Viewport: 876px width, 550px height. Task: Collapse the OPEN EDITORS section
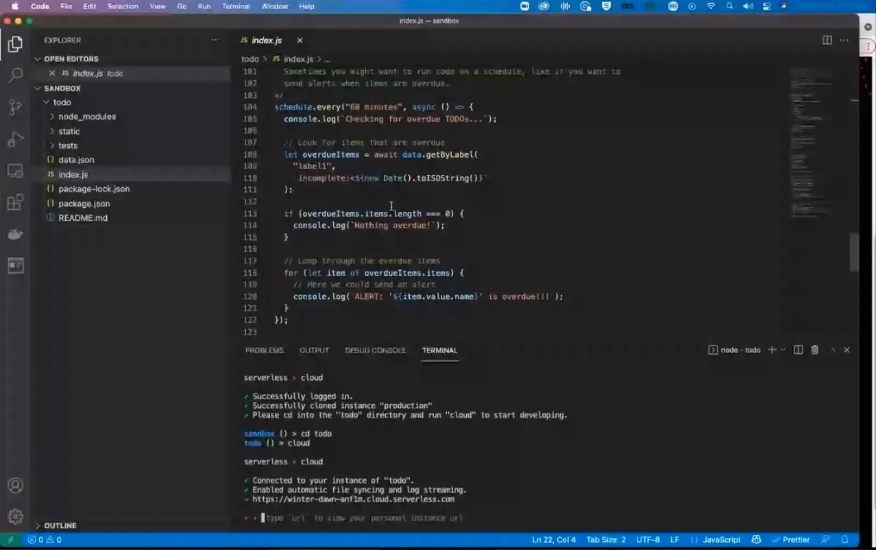coord(71,59)
